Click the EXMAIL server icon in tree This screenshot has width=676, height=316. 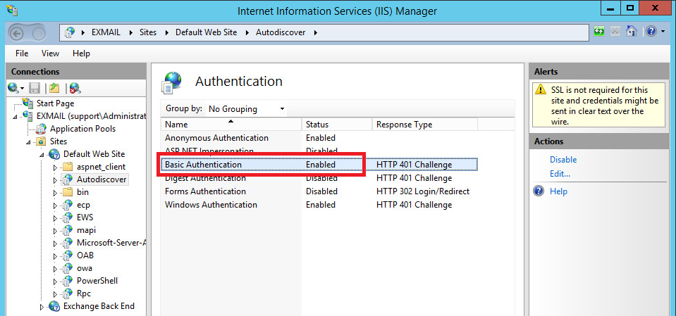point(28,116)
